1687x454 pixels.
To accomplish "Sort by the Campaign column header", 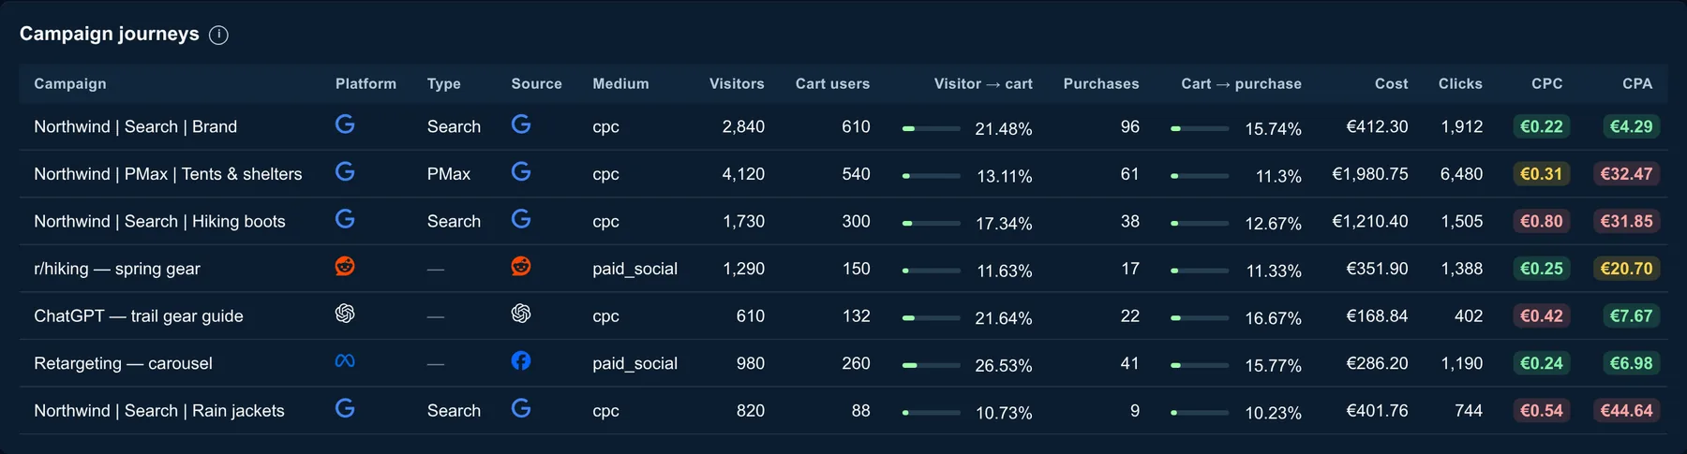I will [x=70, y=84].
